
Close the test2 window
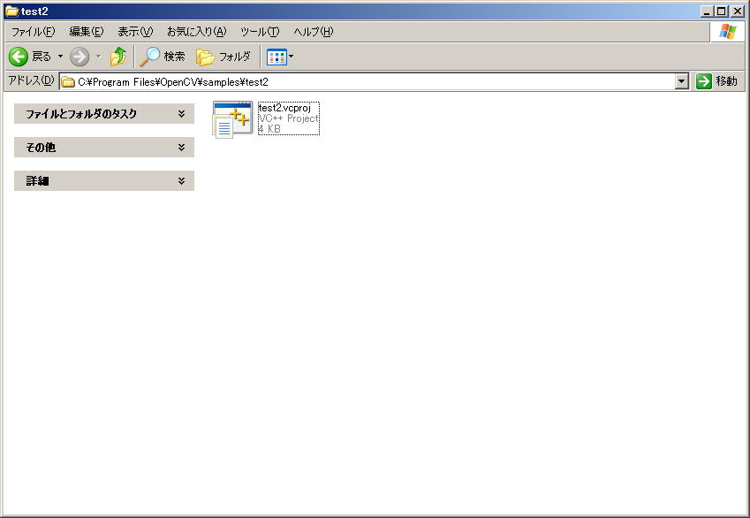pos(738,11)
